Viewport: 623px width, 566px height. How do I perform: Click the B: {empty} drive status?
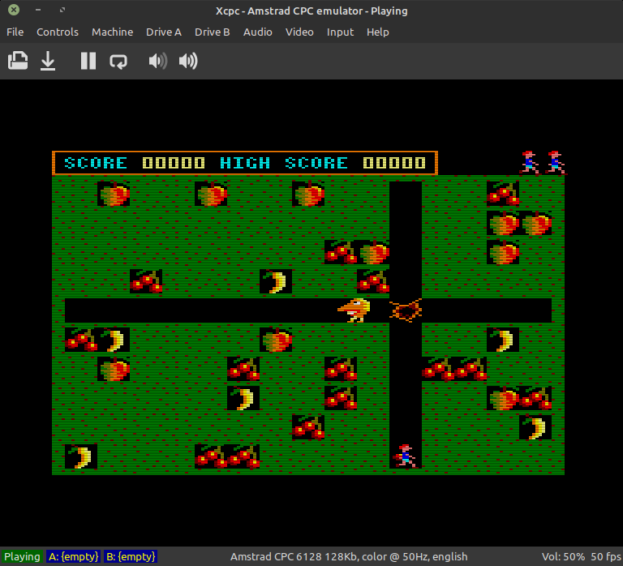coord(131,556)
